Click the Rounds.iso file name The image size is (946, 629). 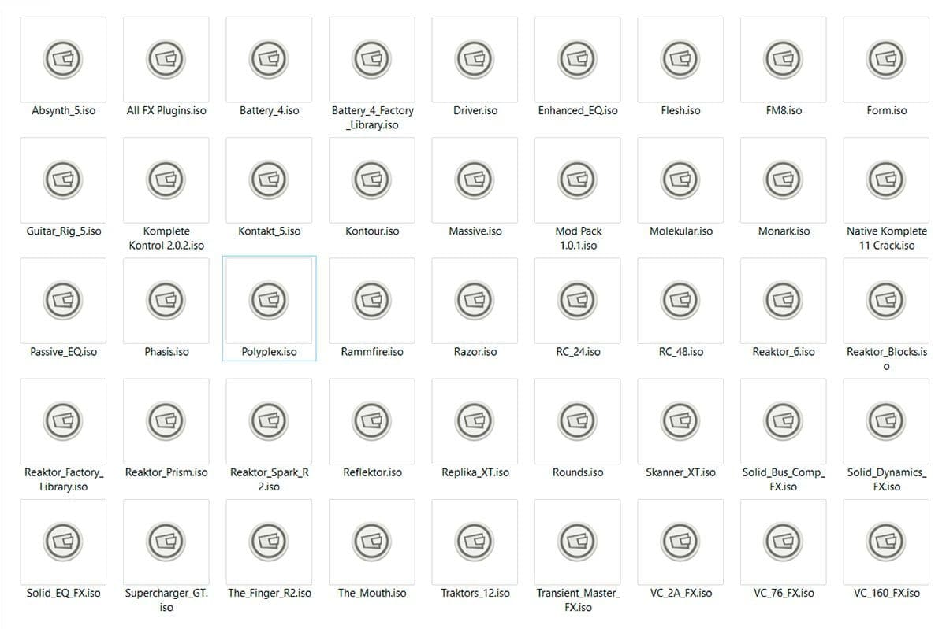578,472
